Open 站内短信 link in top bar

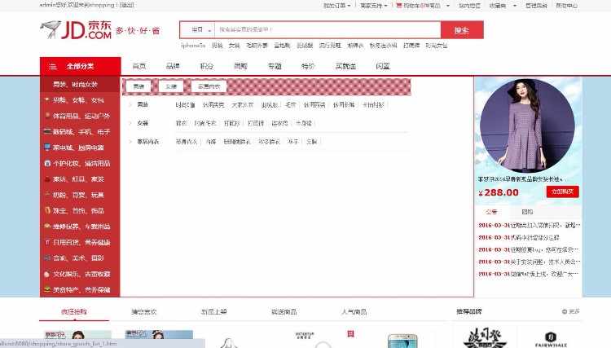pyautogui.click(x=469, y=6)
